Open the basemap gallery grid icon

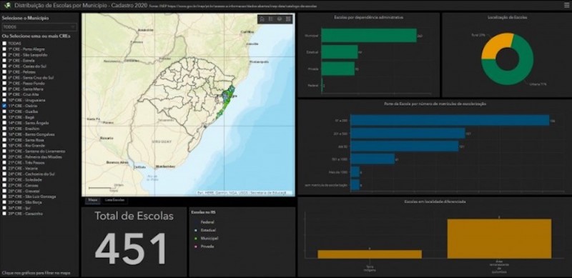288,19
